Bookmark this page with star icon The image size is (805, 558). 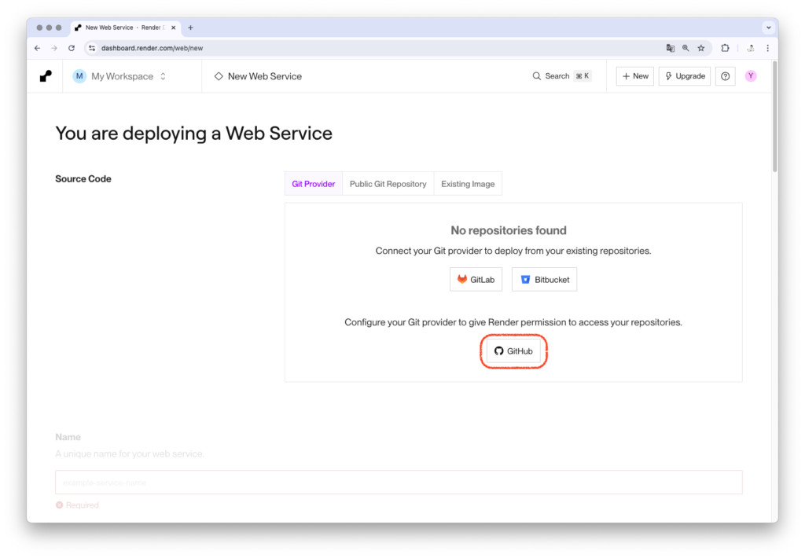point(700,48)
